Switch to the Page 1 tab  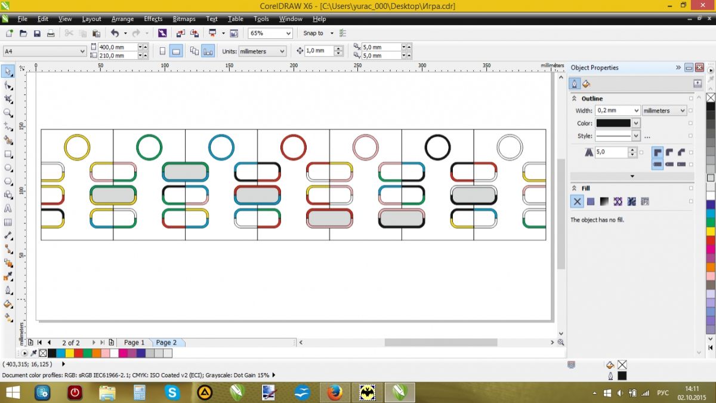pos(134,343)
